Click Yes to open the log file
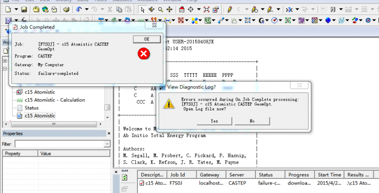Viewport: 379px width, 193px height. click(x=215, y=121)
